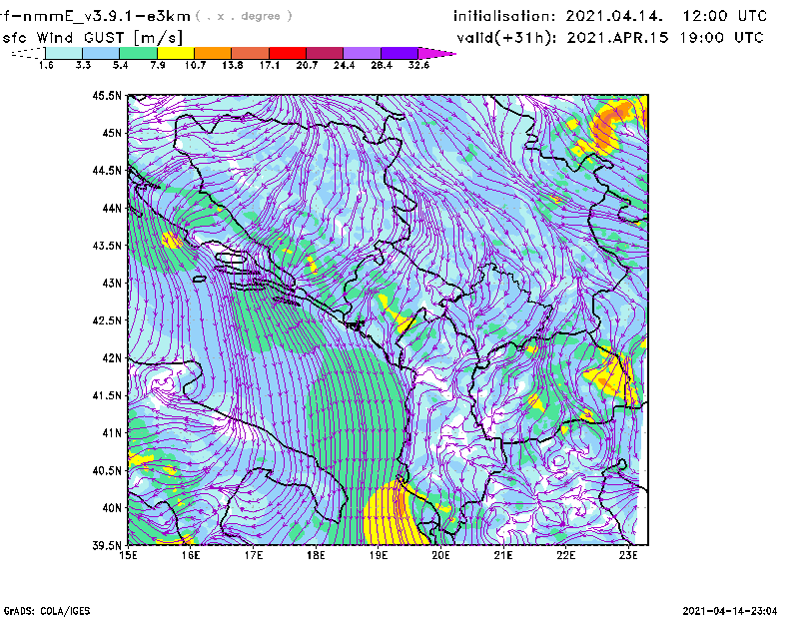Click the green legend swatch between 5.4 and 7.9
The height and width of the screenshot is (617, 799).
click(138, 53)
